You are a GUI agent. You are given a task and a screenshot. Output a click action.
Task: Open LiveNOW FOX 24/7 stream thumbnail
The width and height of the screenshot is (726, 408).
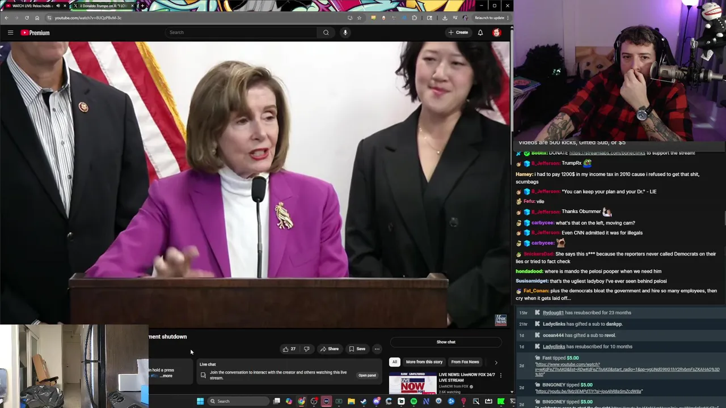click(412, 383)
